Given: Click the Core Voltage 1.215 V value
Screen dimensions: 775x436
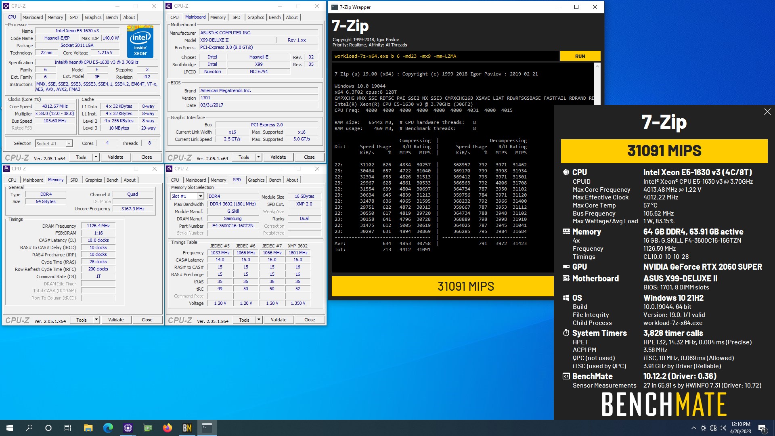Looking at the screenshot, I should point(105,52).
